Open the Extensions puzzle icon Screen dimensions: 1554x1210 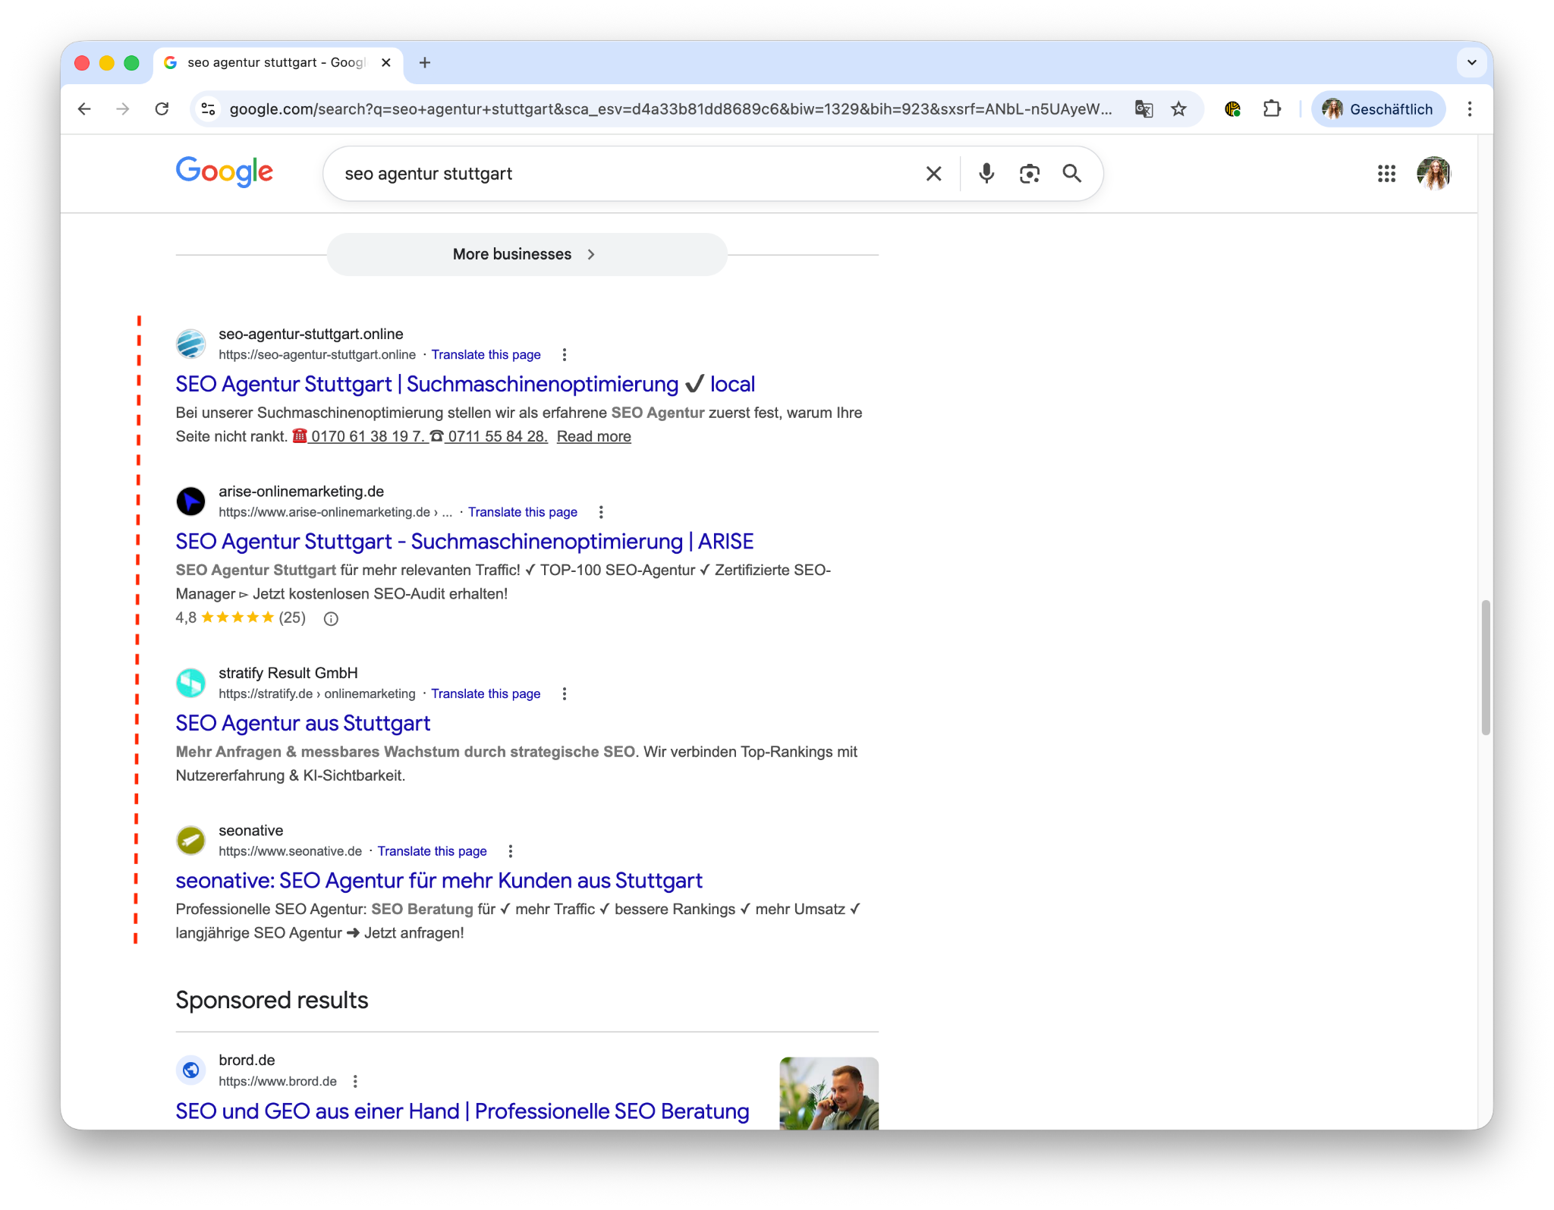(1272, 109)
